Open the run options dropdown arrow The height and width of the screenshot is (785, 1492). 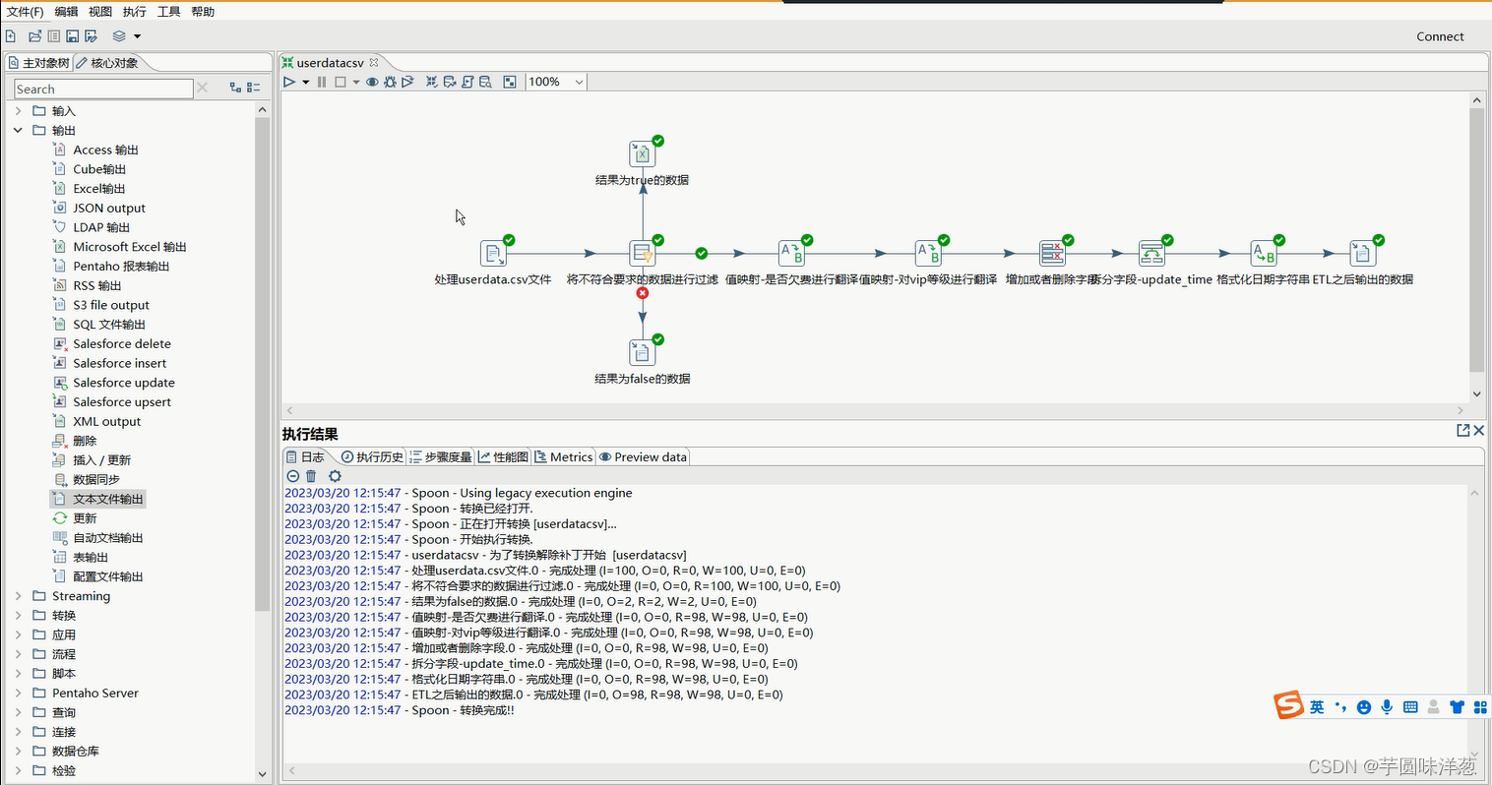point(305,82)
